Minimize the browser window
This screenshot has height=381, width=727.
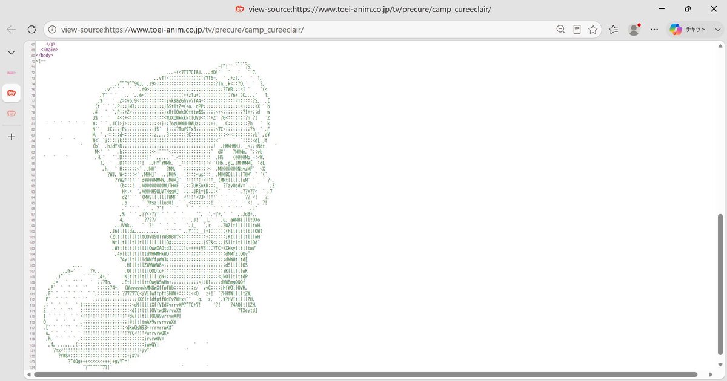click(x=662, y=9)
